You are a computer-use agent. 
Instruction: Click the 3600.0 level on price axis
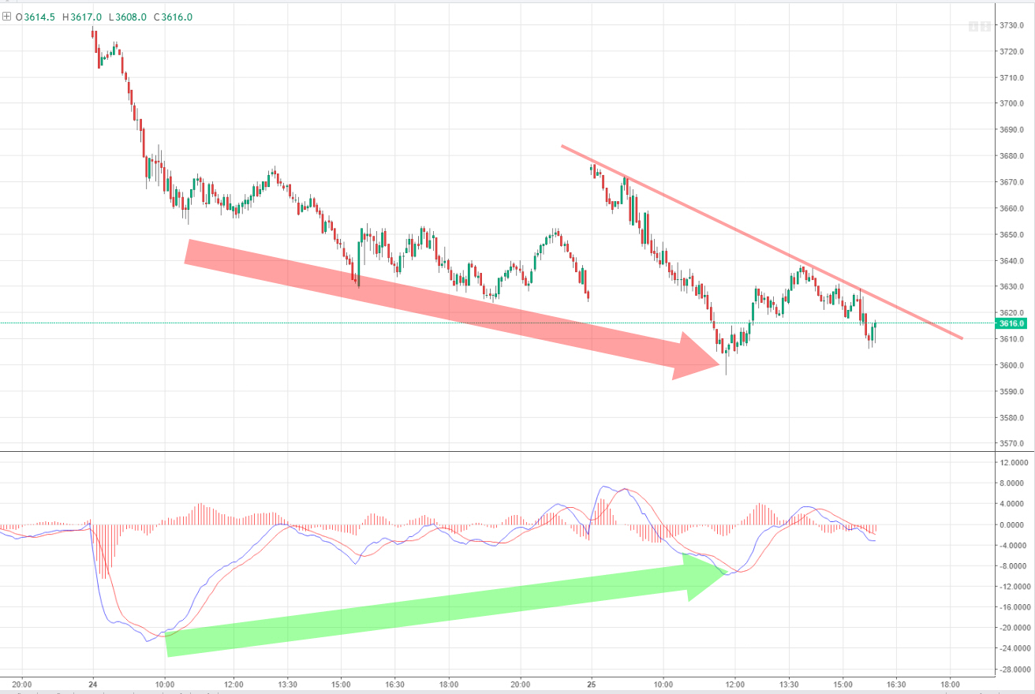[1011, 365]
